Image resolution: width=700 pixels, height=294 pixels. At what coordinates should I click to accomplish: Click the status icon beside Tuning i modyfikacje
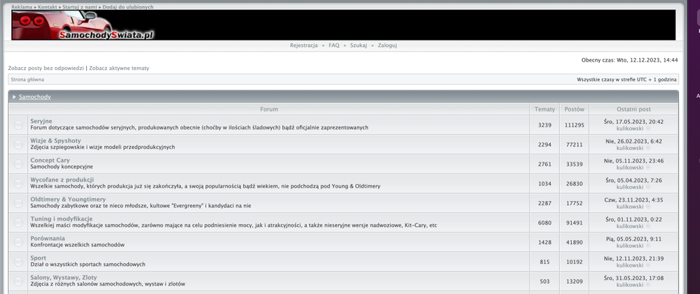click(x=19, y=223)
